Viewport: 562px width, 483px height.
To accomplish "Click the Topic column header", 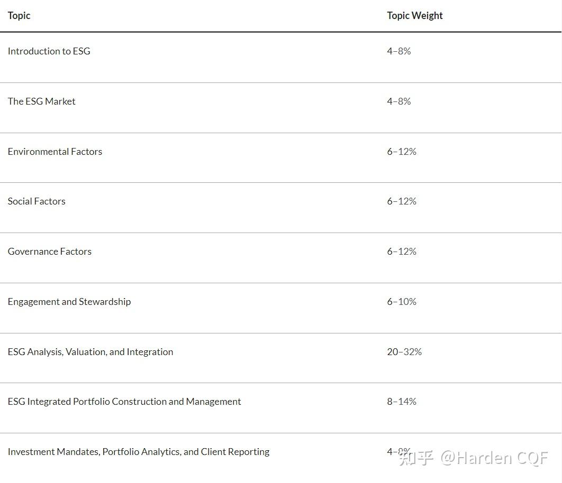I will point(19,16).
